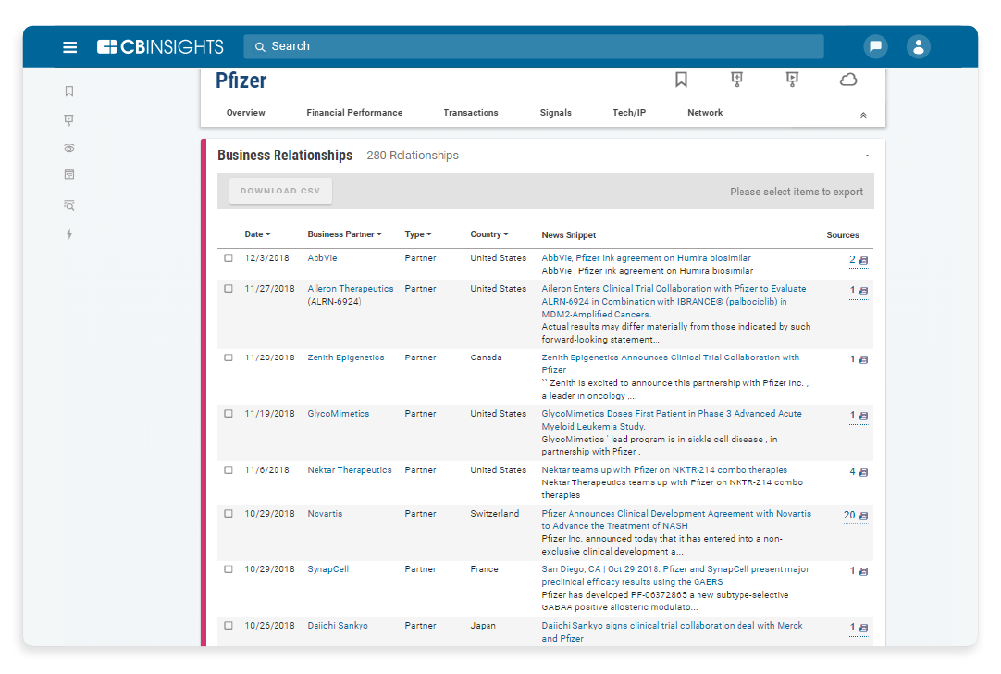
Task: Open the hamburger menu
Action: point(69,46)
